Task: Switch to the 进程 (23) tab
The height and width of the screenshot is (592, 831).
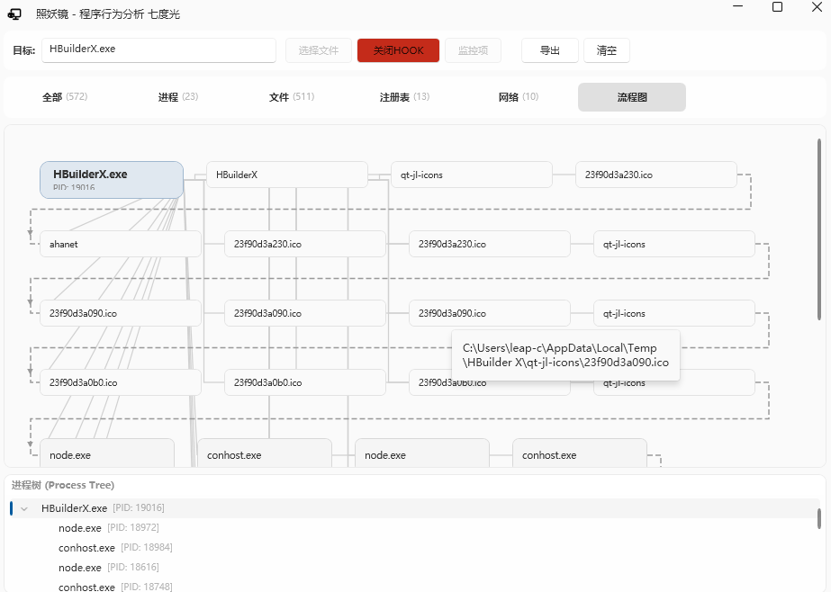Action: pos(178,97)
